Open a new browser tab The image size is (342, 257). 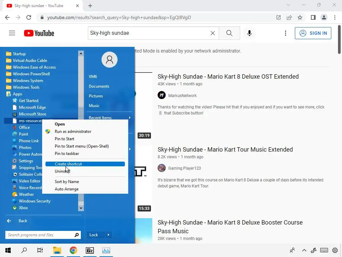pyautogui.click(x=90, y=6)
